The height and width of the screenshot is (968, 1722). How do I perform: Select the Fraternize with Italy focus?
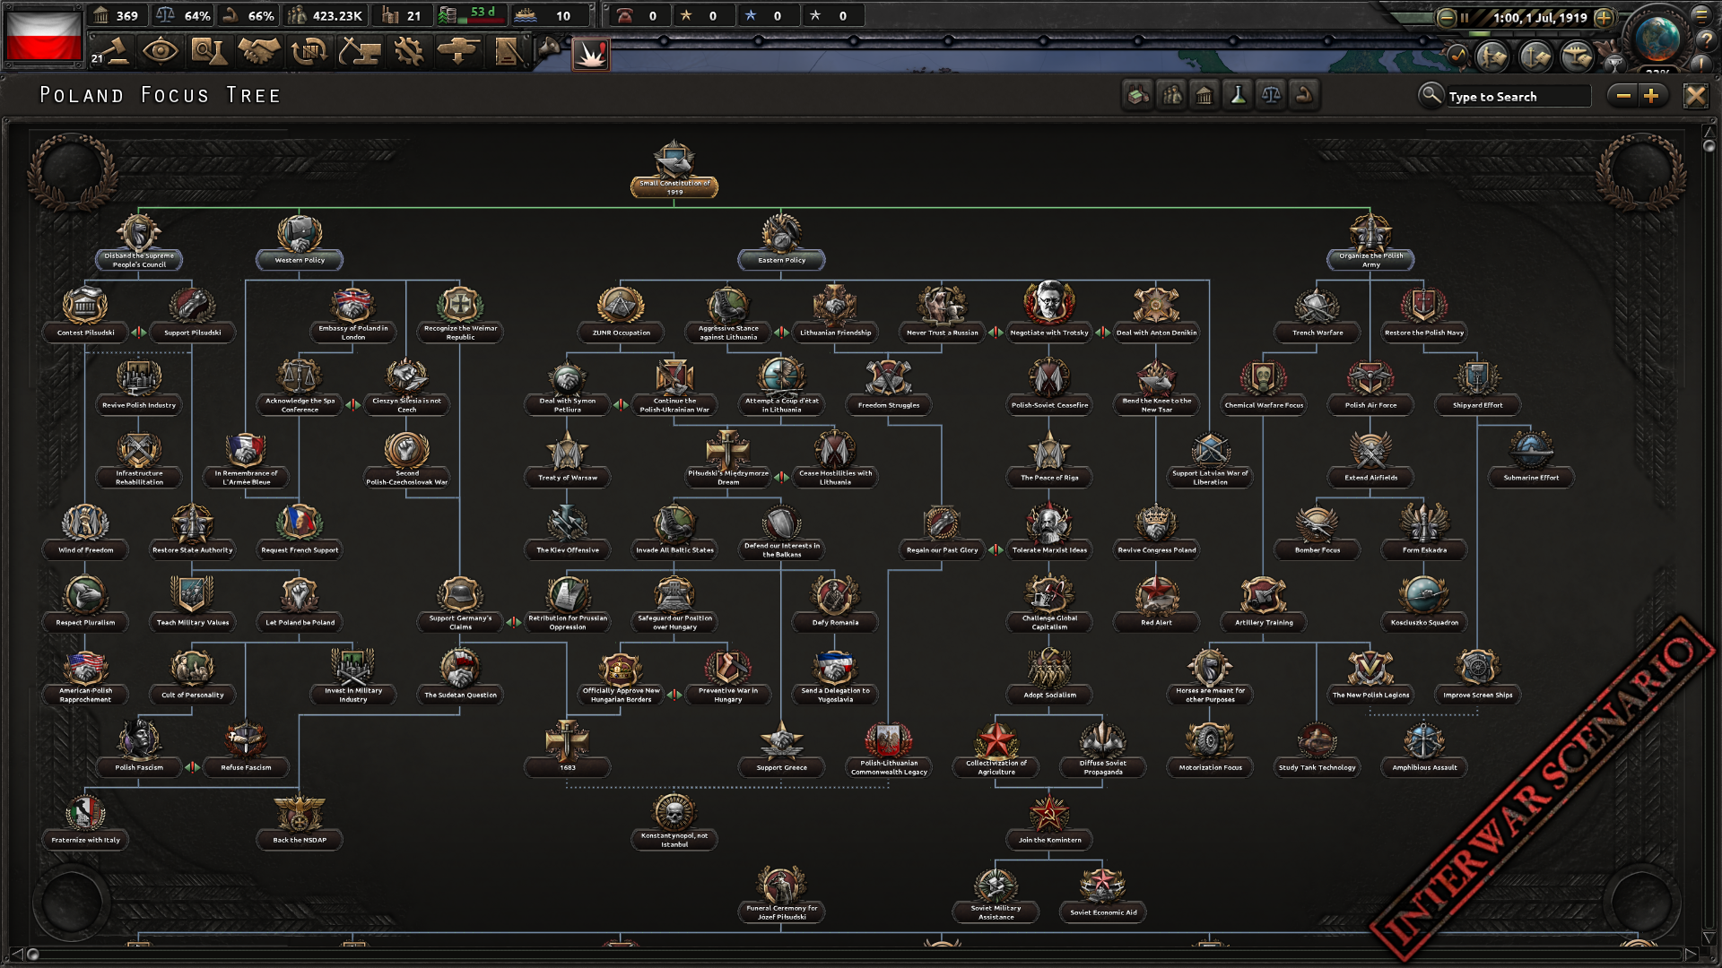point(85,822)
